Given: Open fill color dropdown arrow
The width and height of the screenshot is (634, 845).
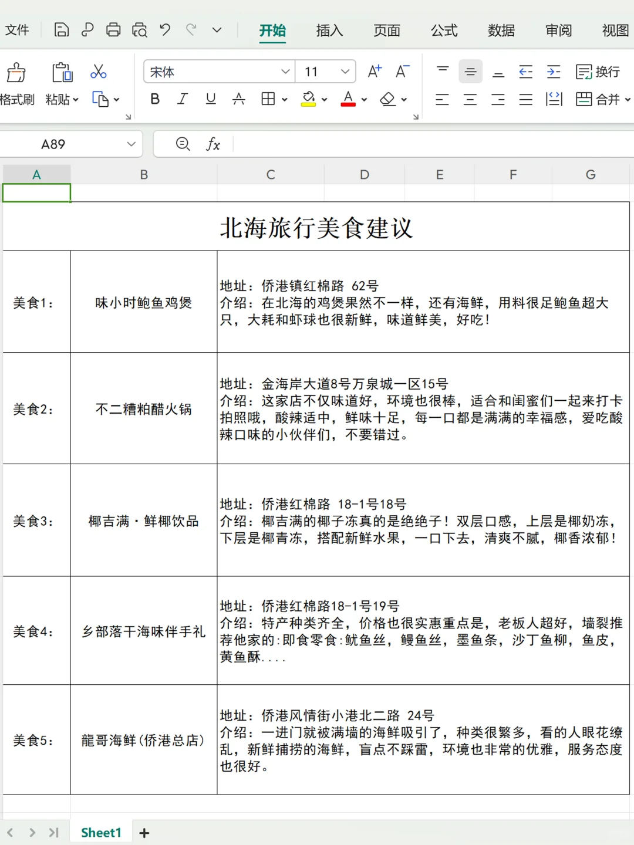Looking at the screenshot, I should click(324, 100).
